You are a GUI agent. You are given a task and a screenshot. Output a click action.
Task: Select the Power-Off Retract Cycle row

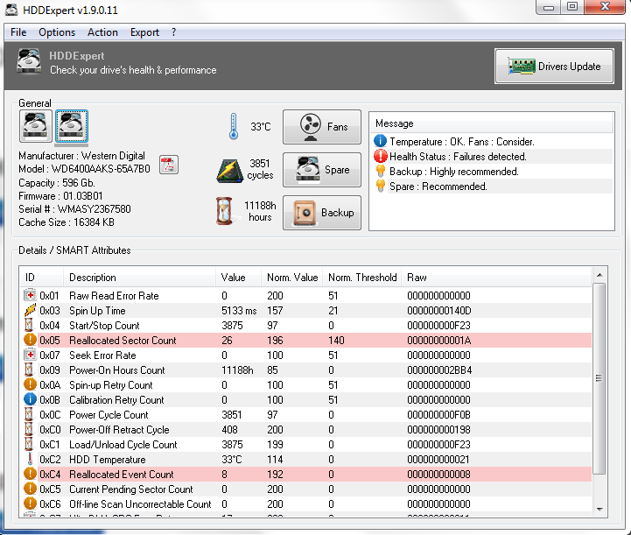(305, 430)
